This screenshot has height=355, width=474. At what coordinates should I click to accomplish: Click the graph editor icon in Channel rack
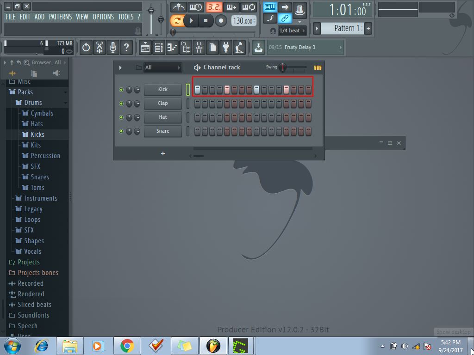tap(318, 67)
